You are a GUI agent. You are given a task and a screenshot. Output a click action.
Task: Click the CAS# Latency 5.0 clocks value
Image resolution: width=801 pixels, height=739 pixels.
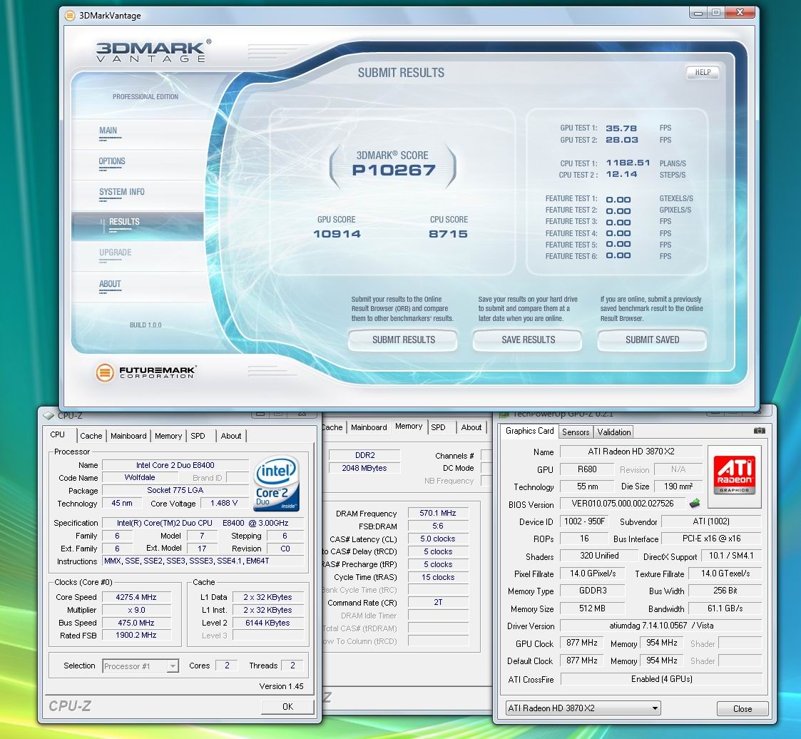tap(438, 539)
